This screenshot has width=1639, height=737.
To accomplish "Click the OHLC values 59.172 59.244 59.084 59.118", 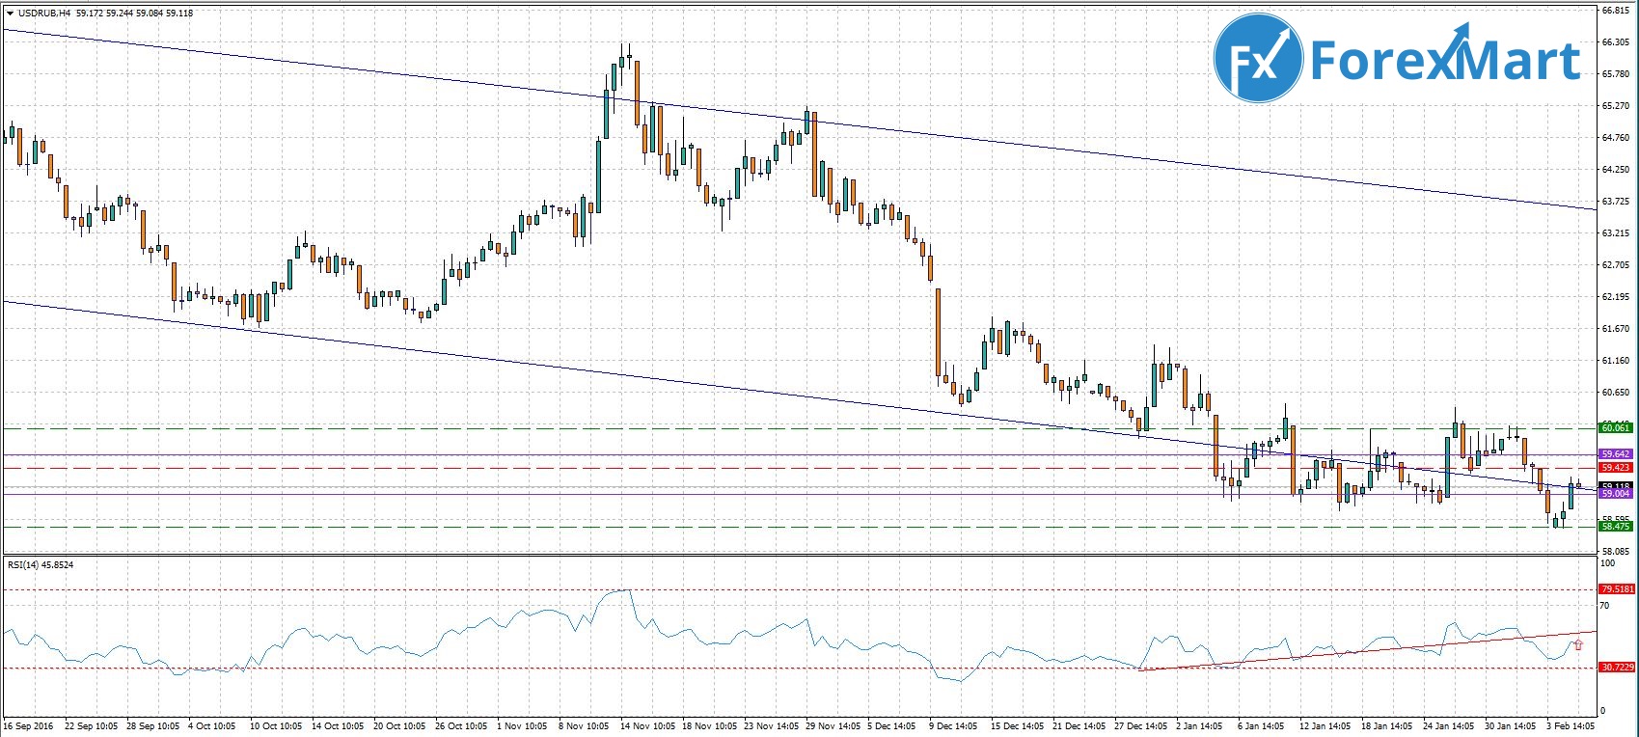I will pos(133,14).
